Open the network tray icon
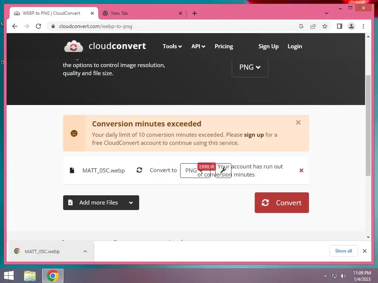378x283 pixels. (x=334, y=276)
